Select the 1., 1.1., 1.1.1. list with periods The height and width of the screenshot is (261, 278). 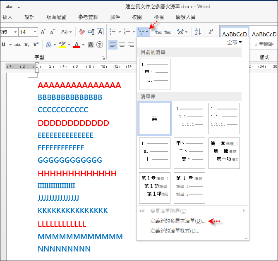pyautogui.click(x=224, y=119)
